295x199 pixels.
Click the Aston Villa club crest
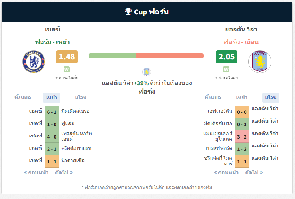click(x=260, y=62)
